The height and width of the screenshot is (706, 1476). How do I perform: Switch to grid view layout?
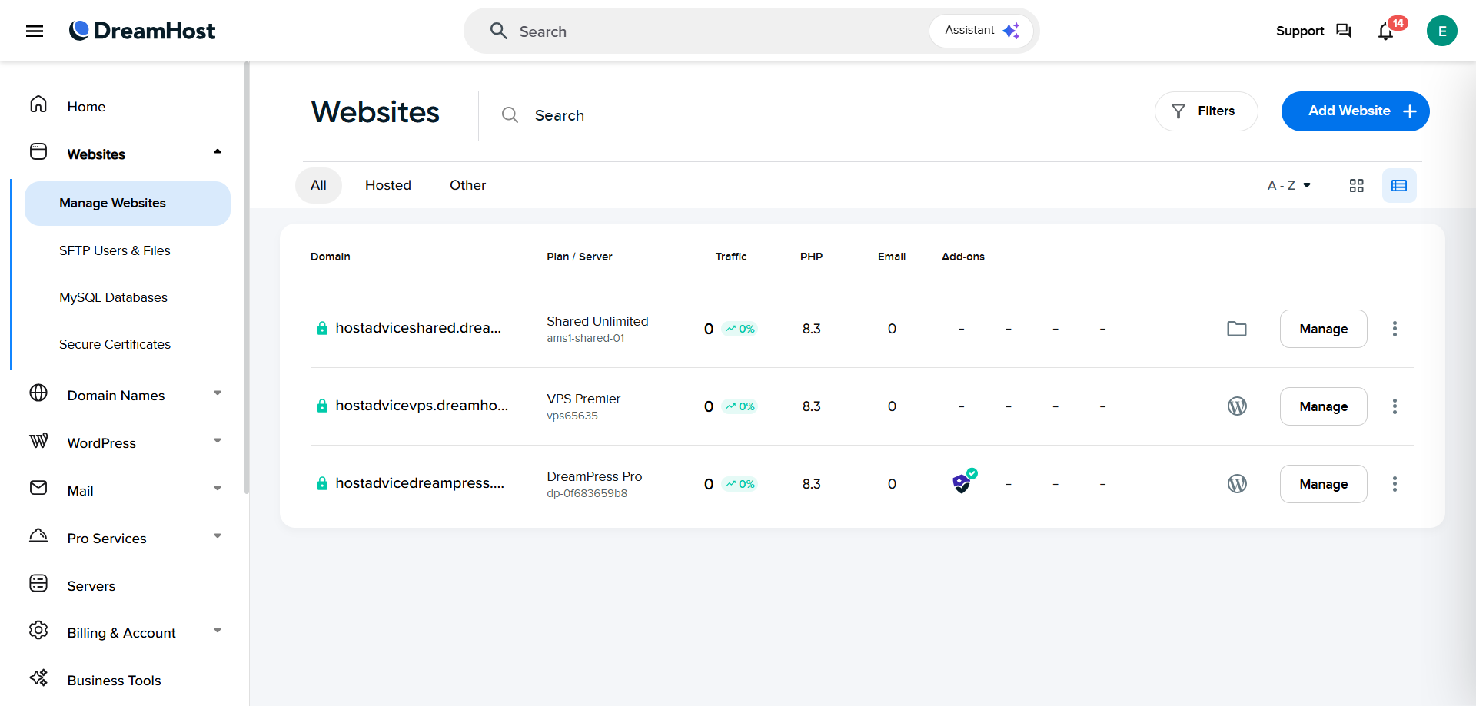1357,185
